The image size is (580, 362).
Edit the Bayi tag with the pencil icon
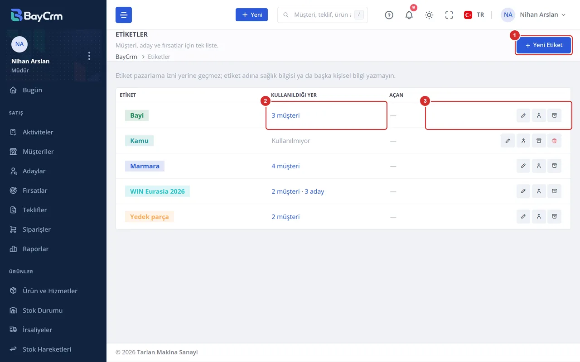pyautogui.click(x=523, y=115)
